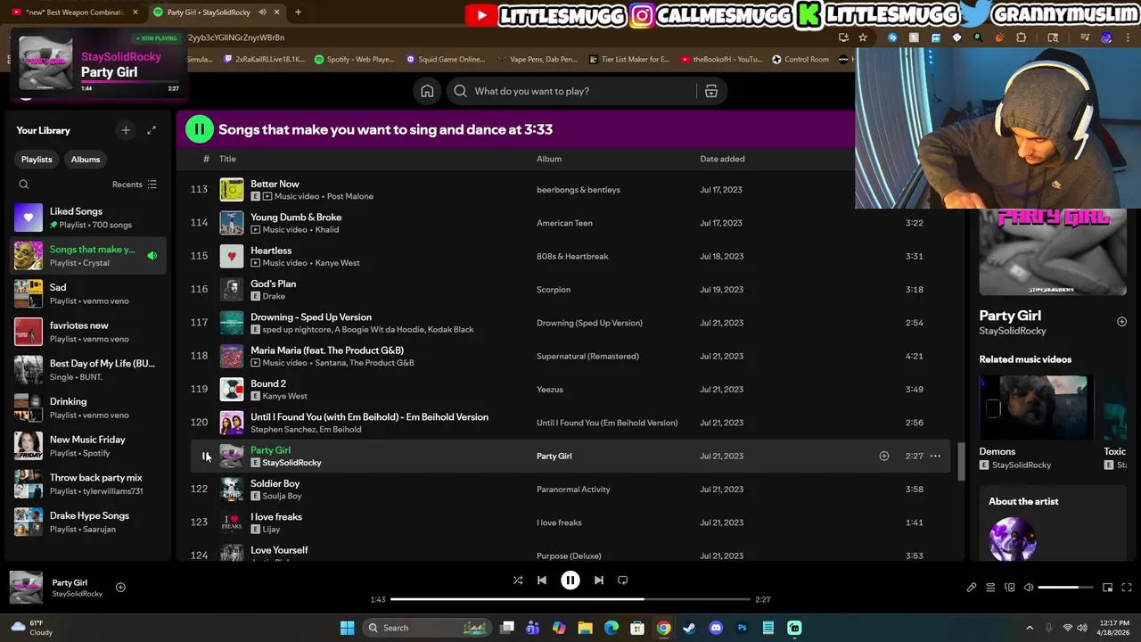Viewport: 1141px width, 642px height.
Task: Select the Soldier Boy track row
Action: [x=570, y=490]
